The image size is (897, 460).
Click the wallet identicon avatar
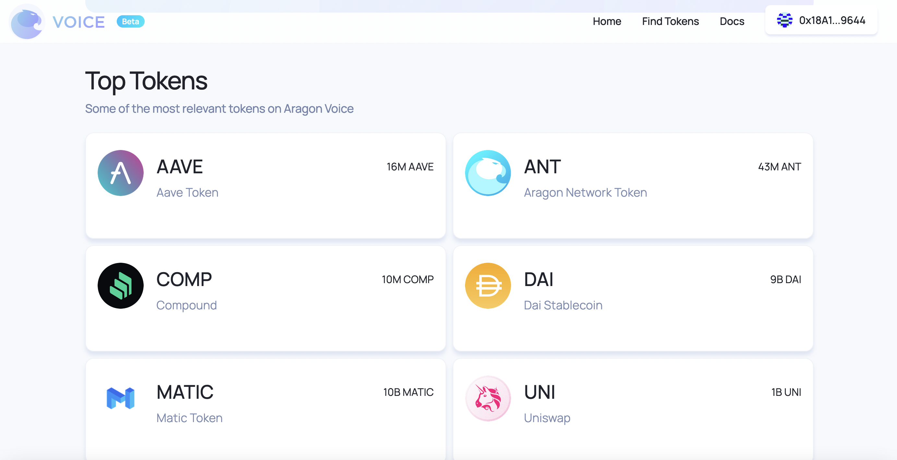(x=784, y=20)
